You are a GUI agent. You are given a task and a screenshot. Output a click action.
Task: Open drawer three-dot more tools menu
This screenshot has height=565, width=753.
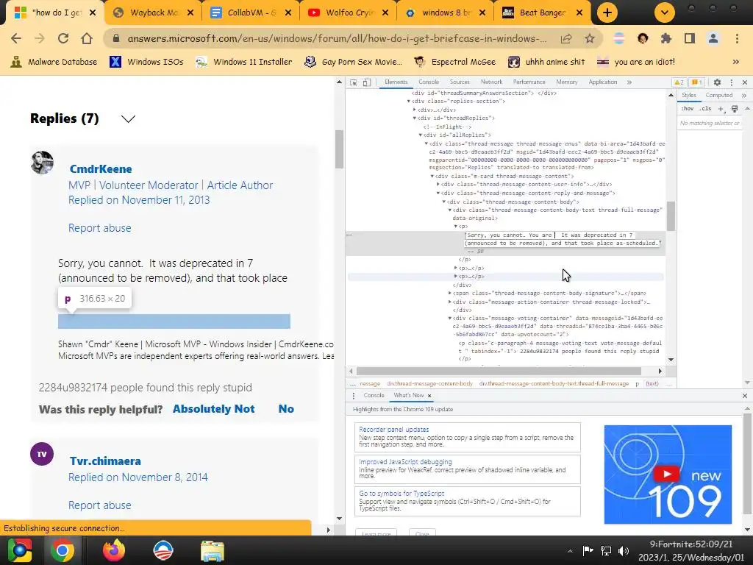[x=354, y=396]
